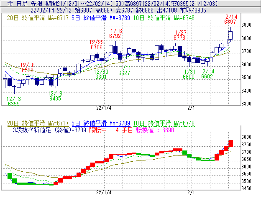This screenshot has height=198, width=261.
Task: Click the 2/1 date label under lower chart
Action: pyautogui.click(x=191, y=193)
